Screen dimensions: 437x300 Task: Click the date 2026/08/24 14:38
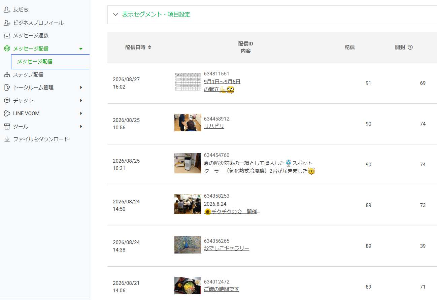[126, 246]
